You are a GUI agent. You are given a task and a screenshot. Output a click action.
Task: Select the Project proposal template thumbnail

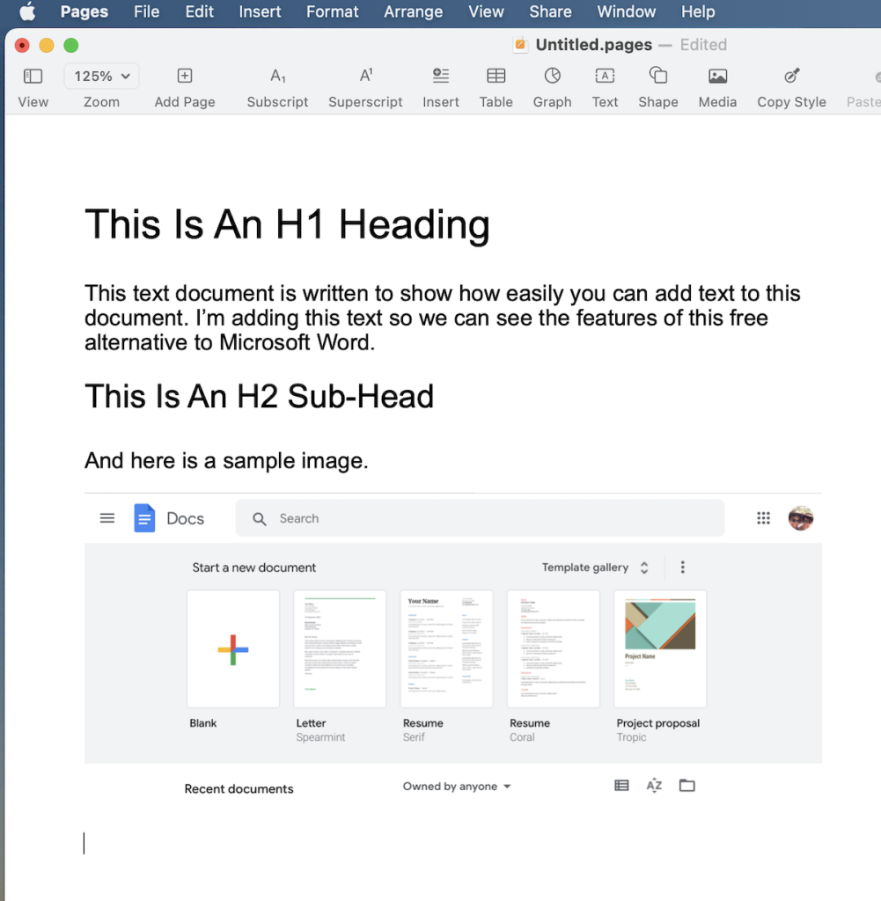tap(660, 648)
